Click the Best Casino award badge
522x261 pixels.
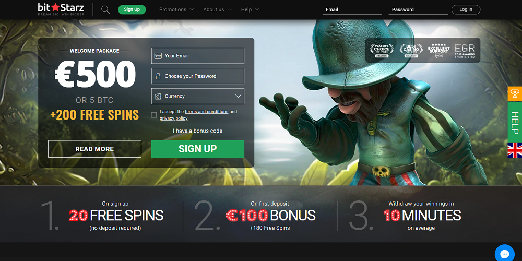tap(410, 51)
